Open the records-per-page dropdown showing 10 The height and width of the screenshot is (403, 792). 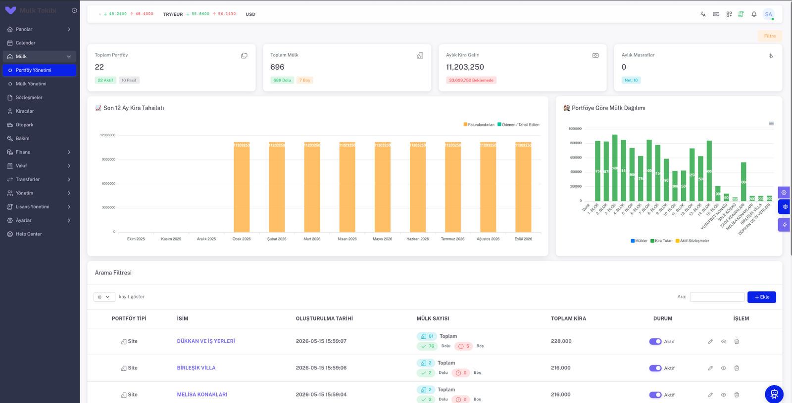tap(104, 297)
